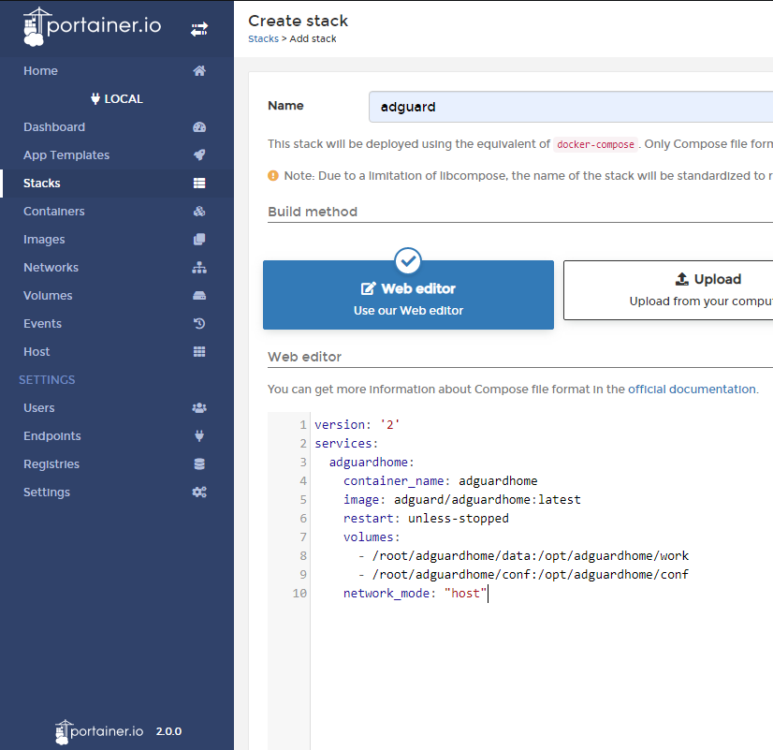Screen dimensions: 773x750
Task: Click the container_name line in editor
Action: tap(440, 480)
